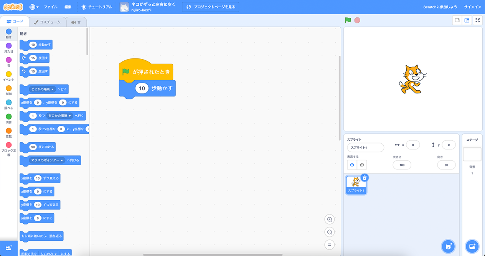Switch to small stage layout
The height and width of the screenshot is (256, 485).
(x=457, y=20)
